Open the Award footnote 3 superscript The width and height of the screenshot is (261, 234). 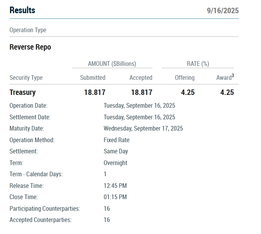[x=233, y=76]
